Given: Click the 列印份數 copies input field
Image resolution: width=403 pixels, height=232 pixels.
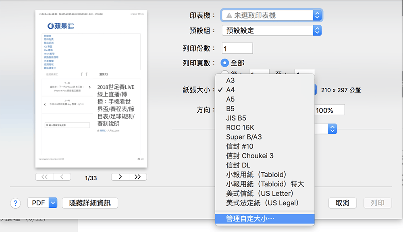Looking at the screenshot, I should click(x=237, y=48).
